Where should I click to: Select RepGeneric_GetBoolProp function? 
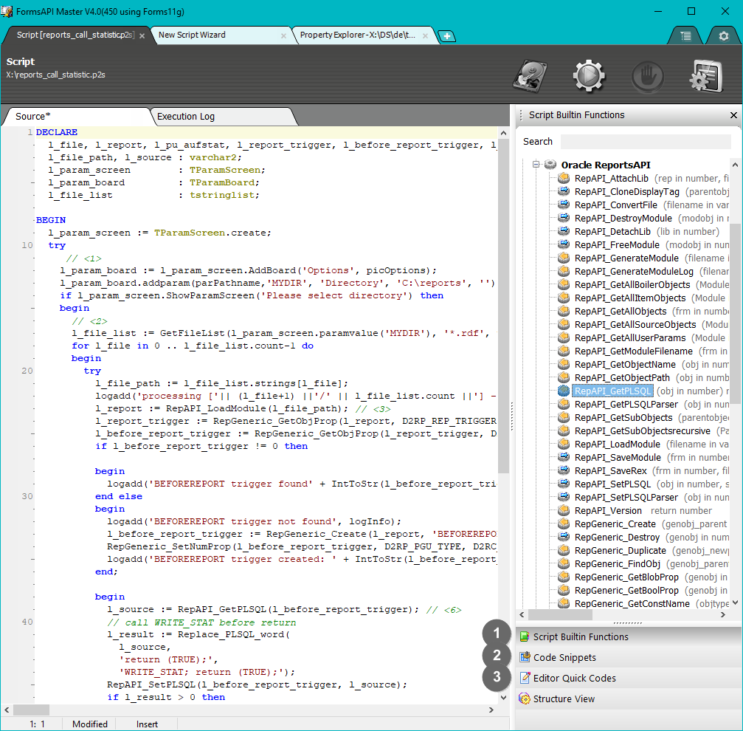(626, 590)
